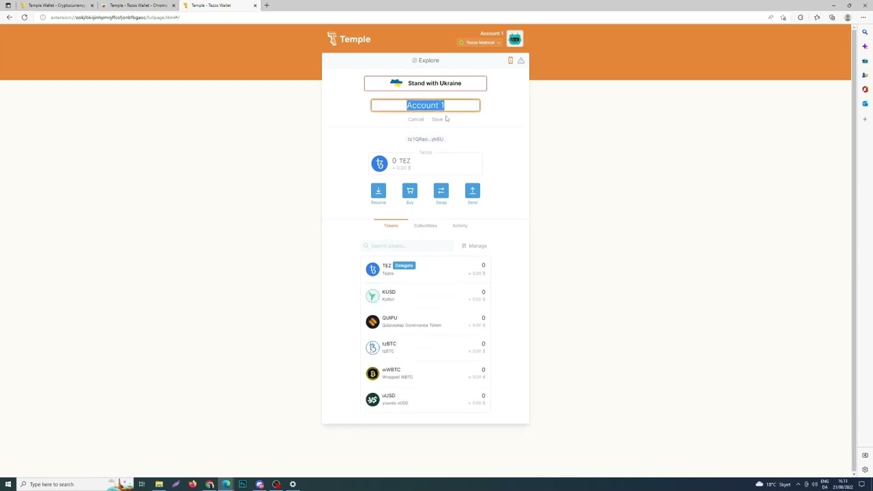
Task: Open Firefox from the taskbar
Action: (192, 484)
